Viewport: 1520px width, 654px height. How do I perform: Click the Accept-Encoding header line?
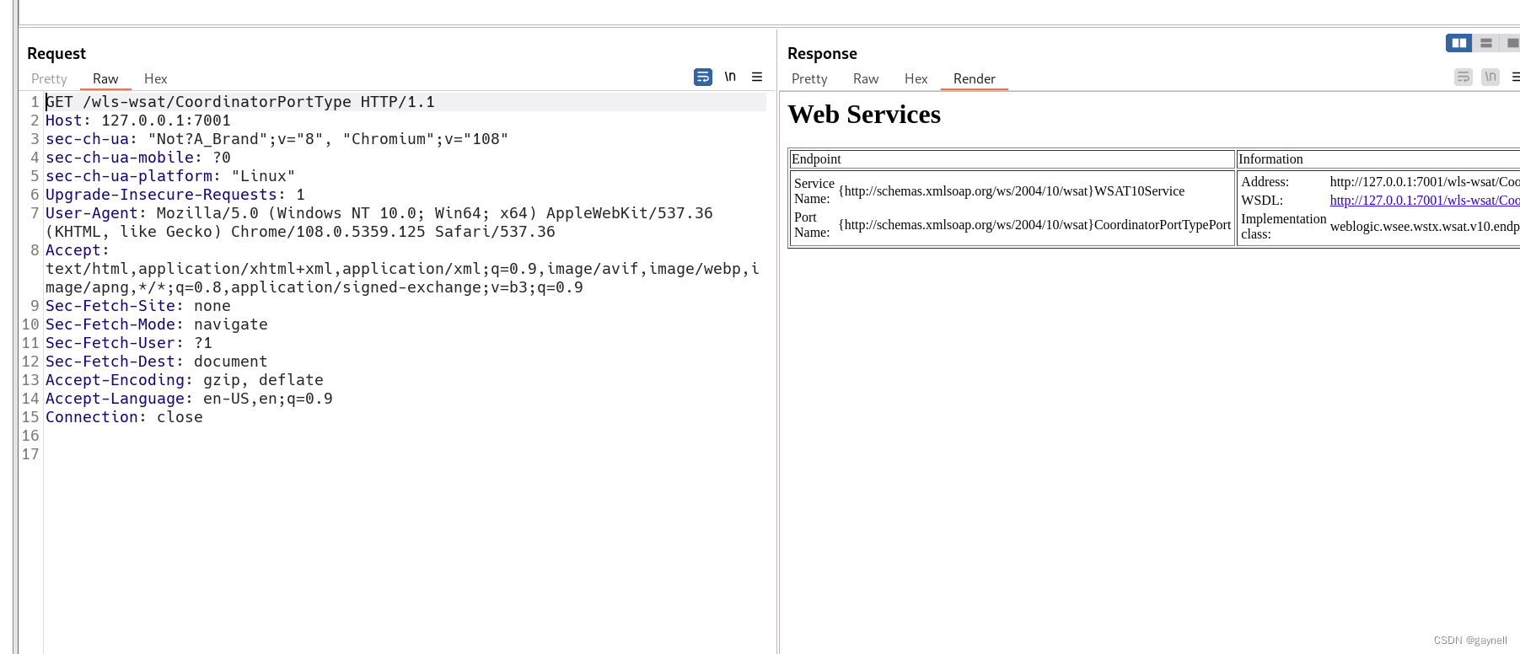click(x=185, y=380)
